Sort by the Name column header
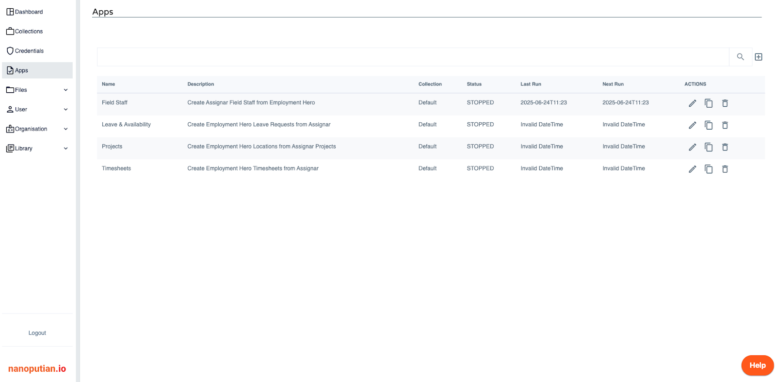776x382 pixels. 108,84
